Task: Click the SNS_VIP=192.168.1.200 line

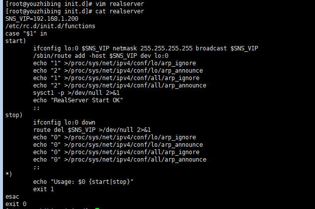Action: (x=42, y=19)
